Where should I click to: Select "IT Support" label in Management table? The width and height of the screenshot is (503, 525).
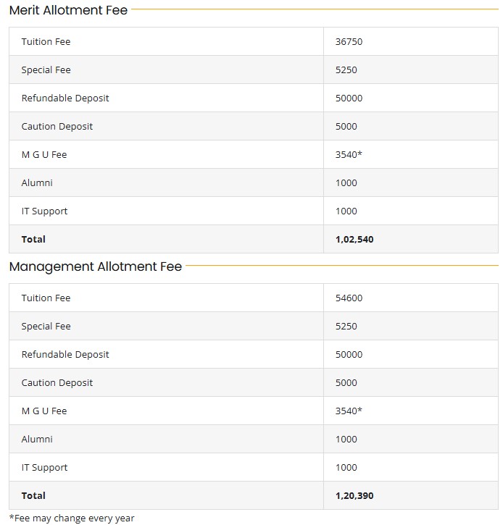pos(44,468)
